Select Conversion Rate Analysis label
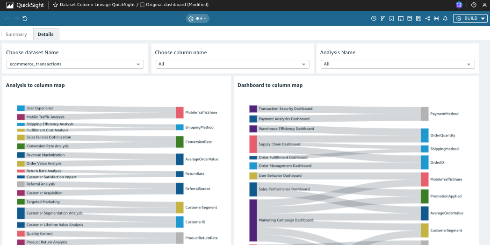Viewport: 490px width, 245px height. tap(48, 146)
